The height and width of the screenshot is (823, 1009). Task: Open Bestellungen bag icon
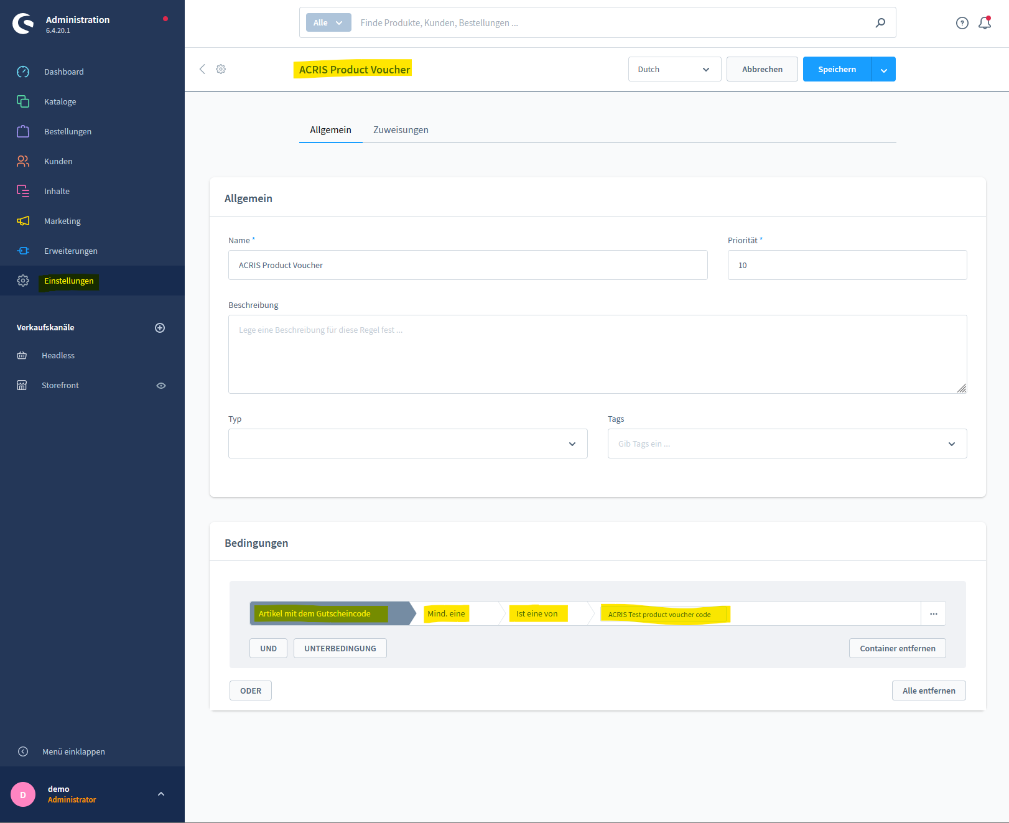coord(23,131)
